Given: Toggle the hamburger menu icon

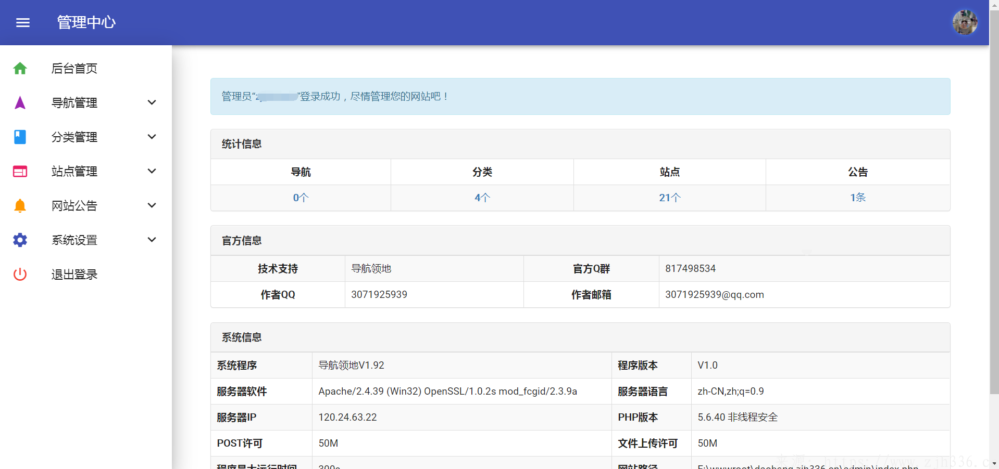Looking at the screenshot, I should pos(23,22).
